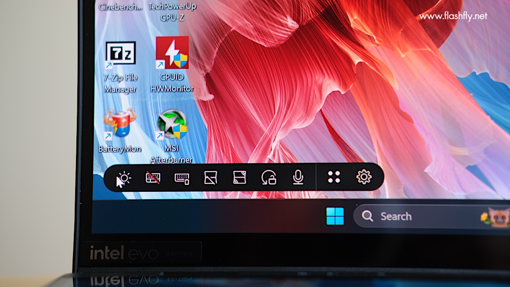Image resolution: width=510 pixels, height=287 pixels.
Task: Open the brightness sun icon in control bar
Action: coord(125,177)
